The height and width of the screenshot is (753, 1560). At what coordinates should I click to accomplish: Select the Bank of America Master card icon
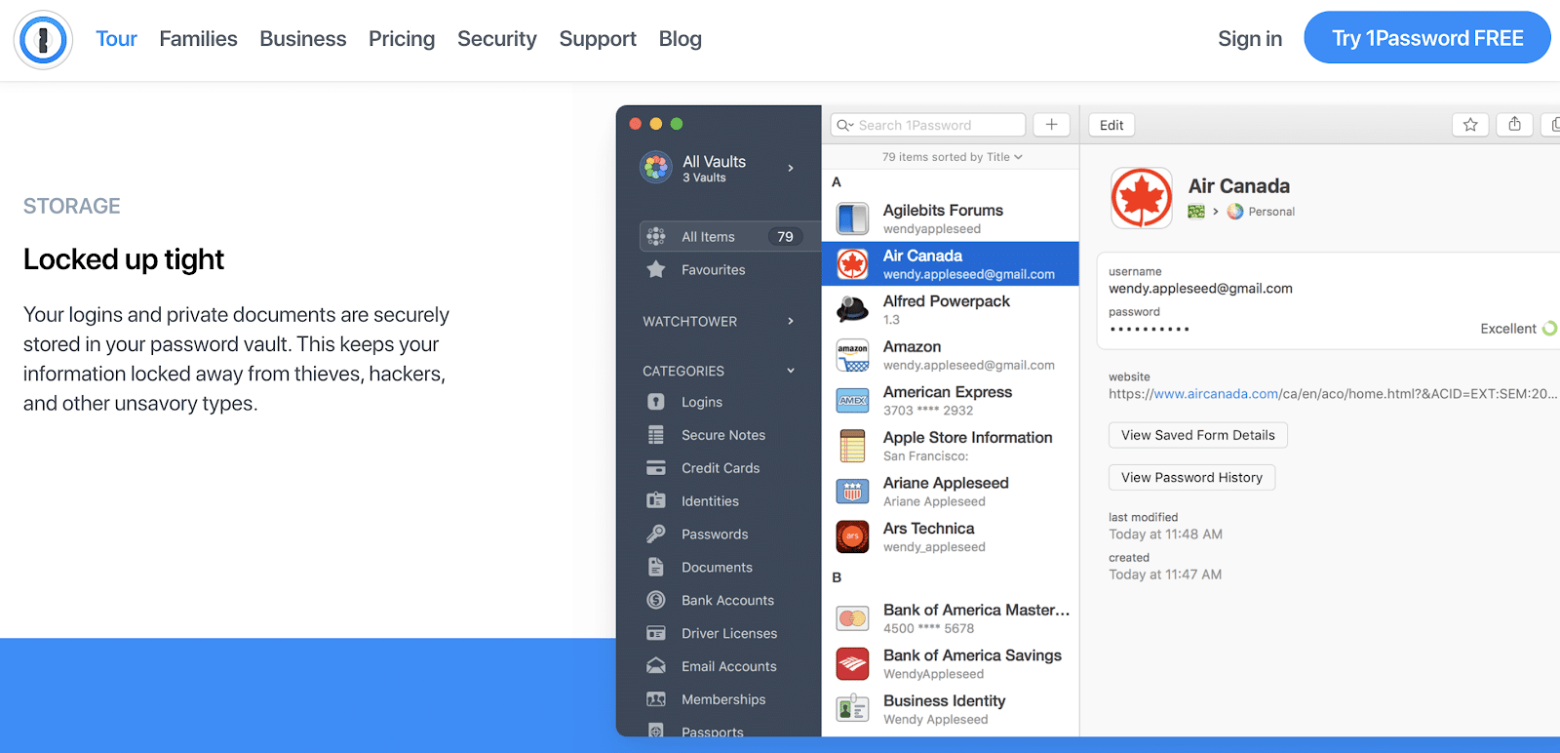pos(853,618)
